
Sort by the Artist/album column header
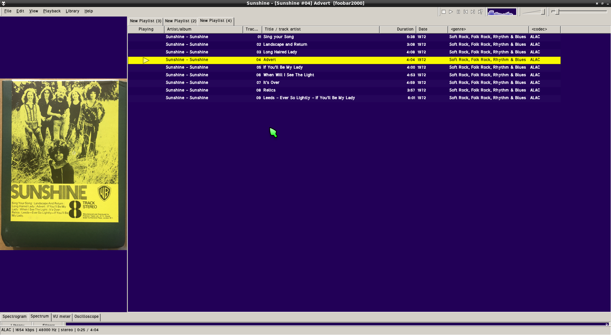click(204, 30)
